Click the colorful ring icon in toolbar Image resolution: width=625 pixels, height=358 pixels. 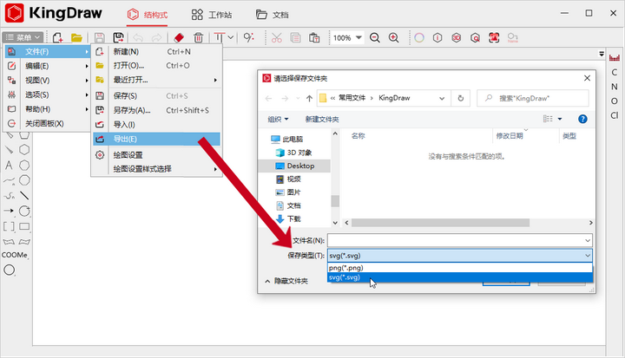coord(419,38)
